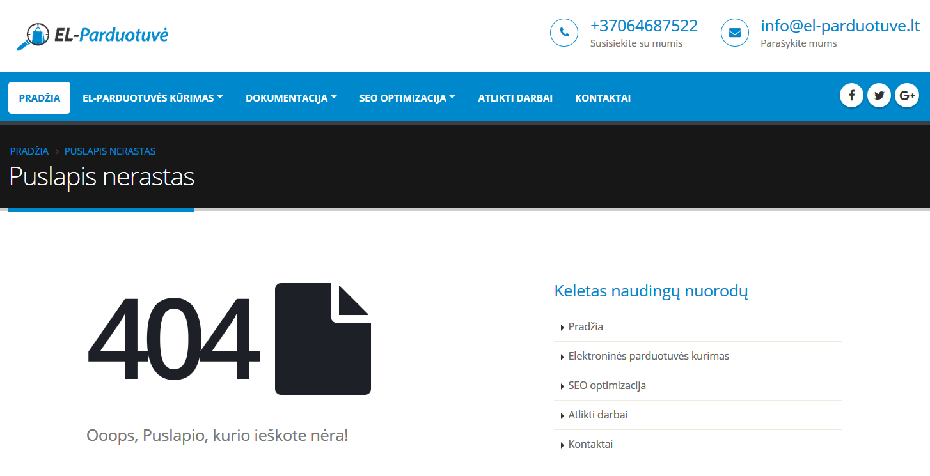Click the Pradžia breadcrumb link

29,151
